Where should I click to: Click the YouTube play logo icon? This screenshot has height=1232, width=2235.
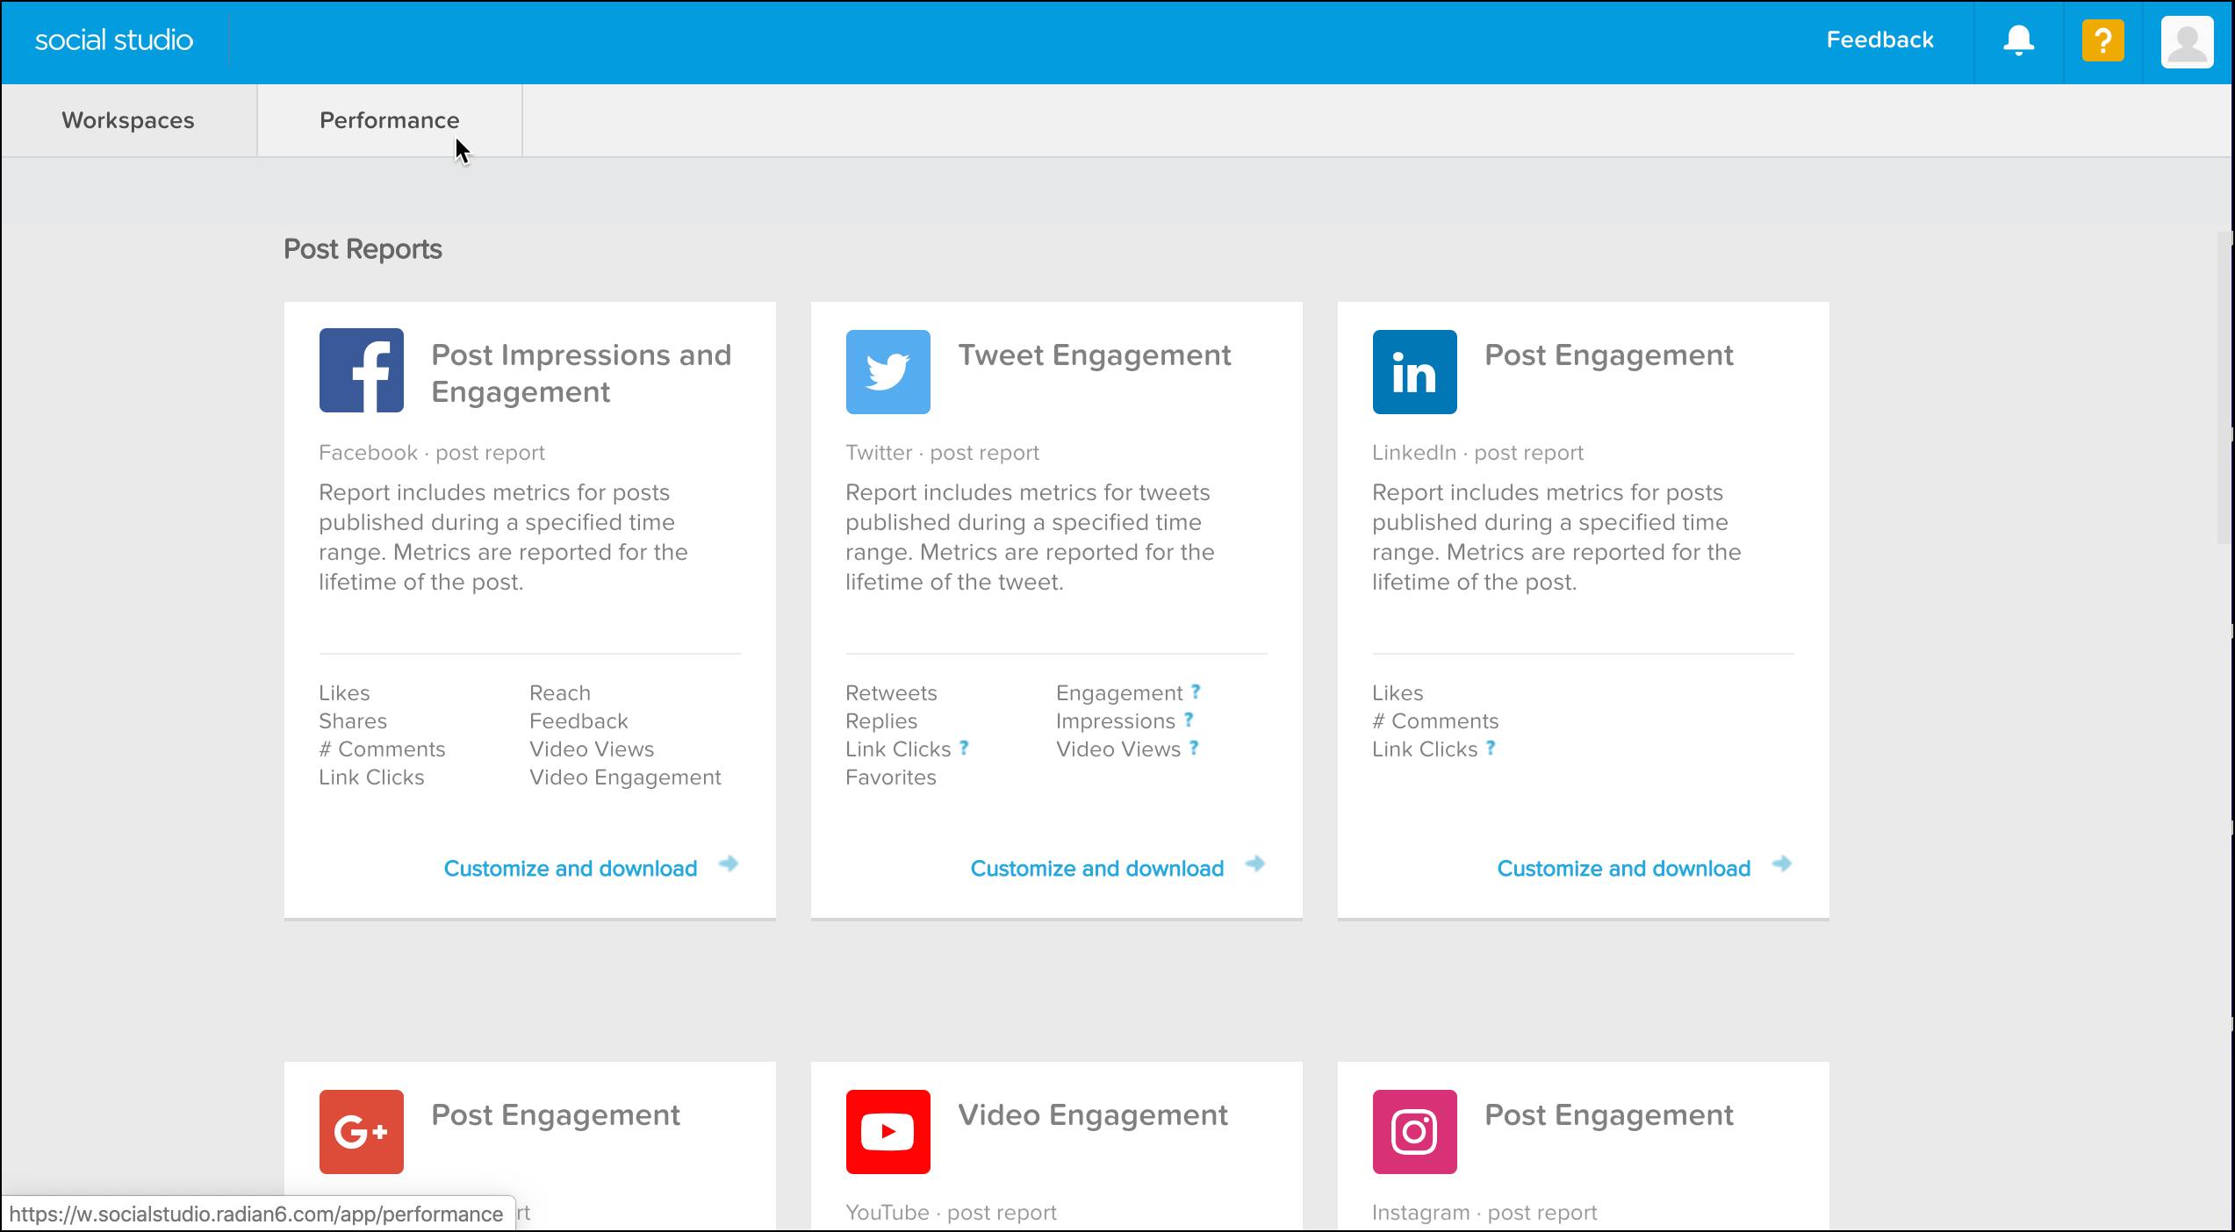[888, 1131]
